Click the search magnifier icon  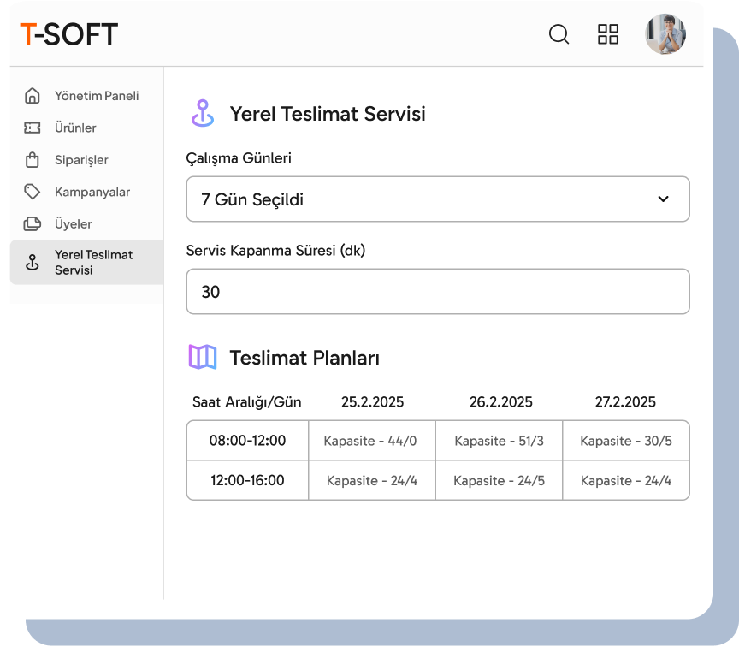pyautogui.click(x=559, y=34)
